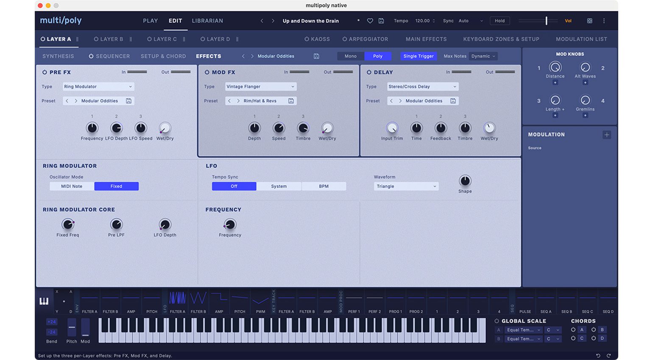Click the Vol slider in the top bar
The width and height of the screenshot is (653, 360).
pyautogui.click(x=547, y=20)
